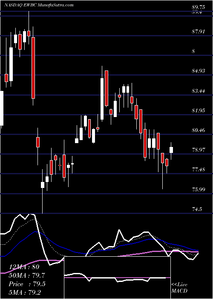Screen dimensions: 213x299
Task: Click the 12MA : 80 legend value
Action: [24, 267]
